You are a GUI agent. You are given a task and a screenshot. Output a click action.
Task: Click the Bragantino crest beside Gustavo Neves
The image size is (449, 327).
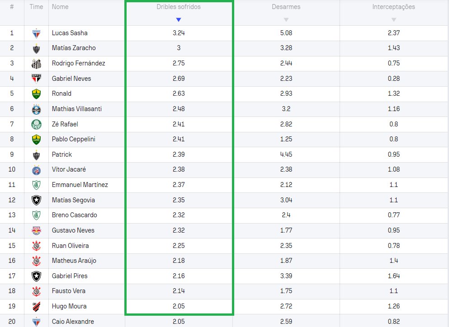36,230
